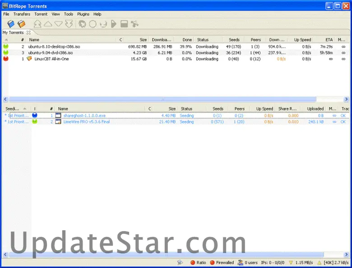
Task: Click the stop square toolbar icon
Action: [x=124, y=24]
